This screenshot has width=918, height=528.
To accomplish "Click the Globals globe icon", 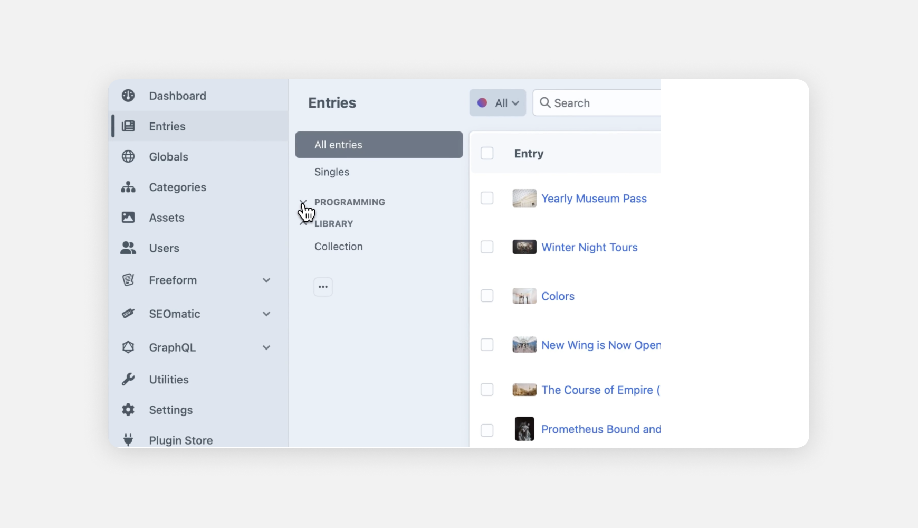I will coord(128,157).
